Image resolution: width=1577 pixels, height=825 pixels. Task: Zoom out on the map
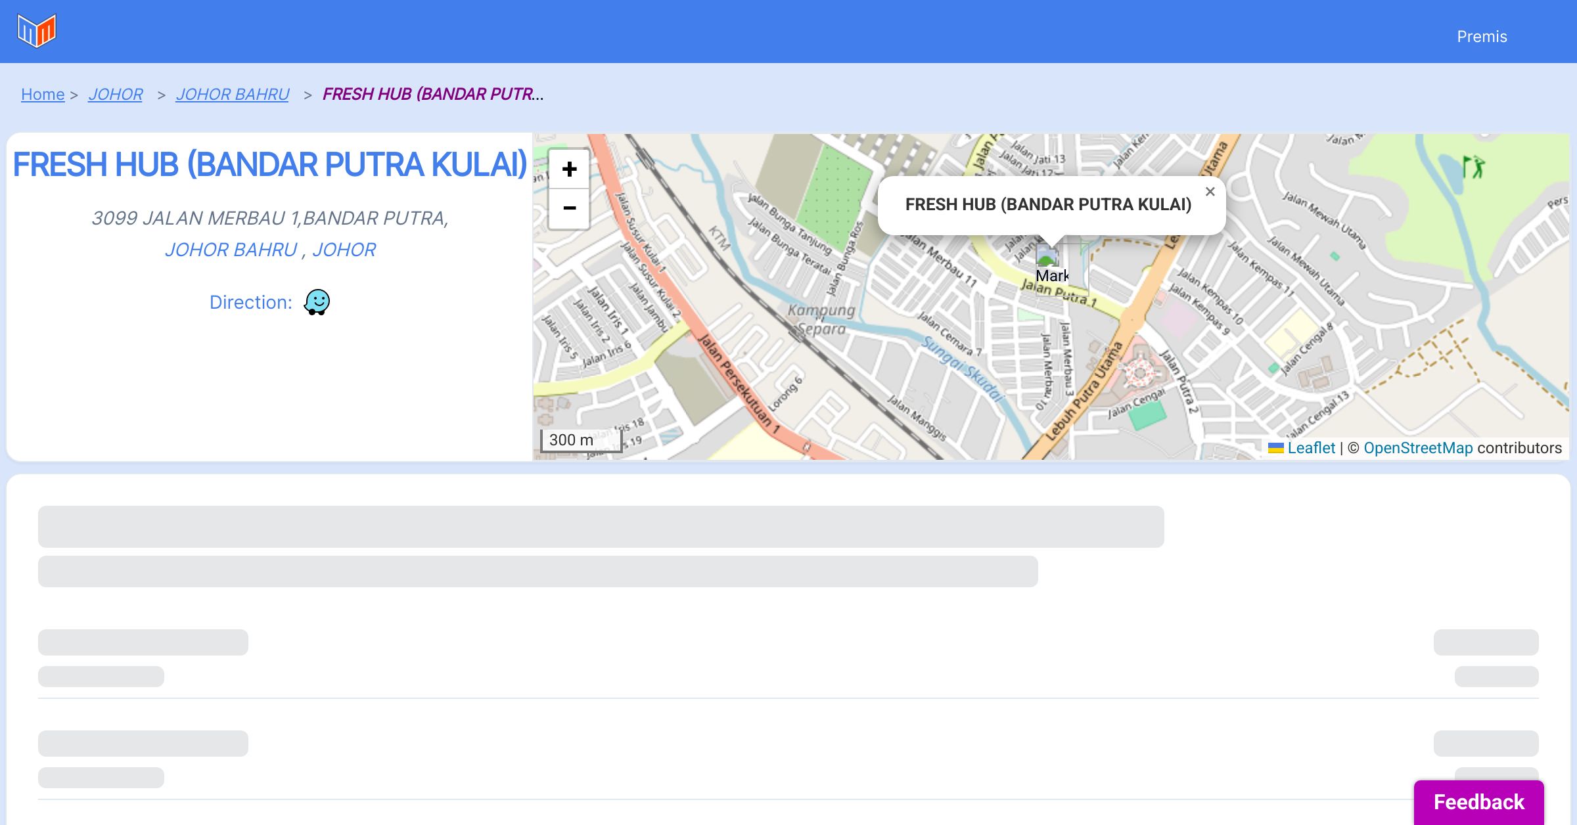569,208
